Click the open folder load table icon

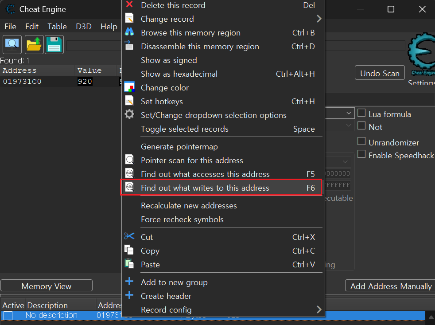coord(34,44)
